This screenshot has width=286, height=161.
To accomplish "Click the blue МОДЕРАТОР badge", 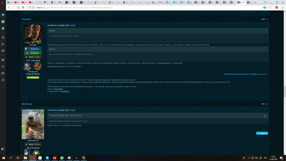I will point(33,49).
